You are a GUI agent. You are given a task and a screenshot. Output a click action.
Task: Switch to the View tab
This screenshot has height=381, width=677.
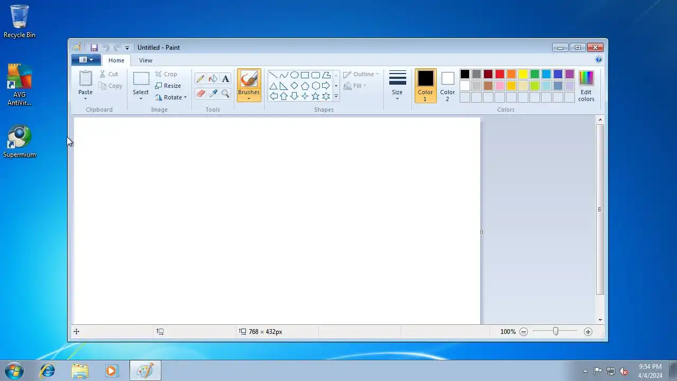tap(145, 60)
